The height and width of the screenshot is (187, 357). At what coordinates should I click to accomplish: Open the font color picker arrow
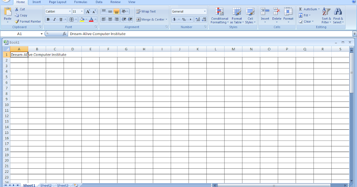click(x=96, y=20)
